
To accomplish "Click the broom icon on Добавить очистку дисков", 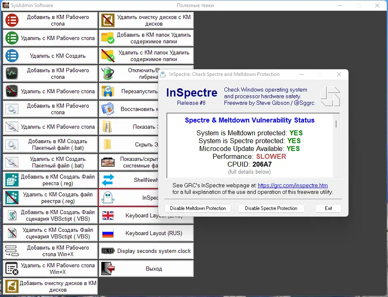I will 12,286.
